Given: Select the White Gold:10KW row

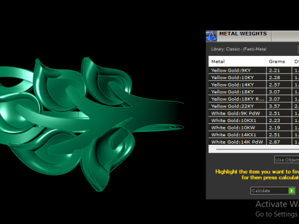Looking at the screenshot, I should coord(254,128).
